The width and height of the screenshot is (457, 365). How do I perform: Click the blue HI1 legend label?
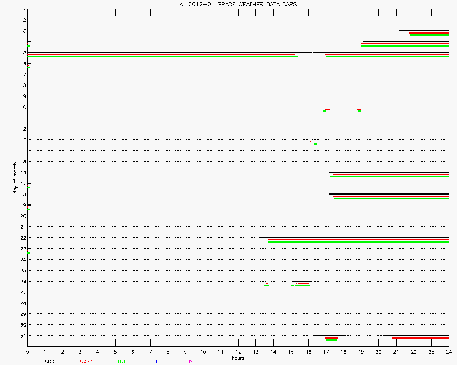[154, 361]
